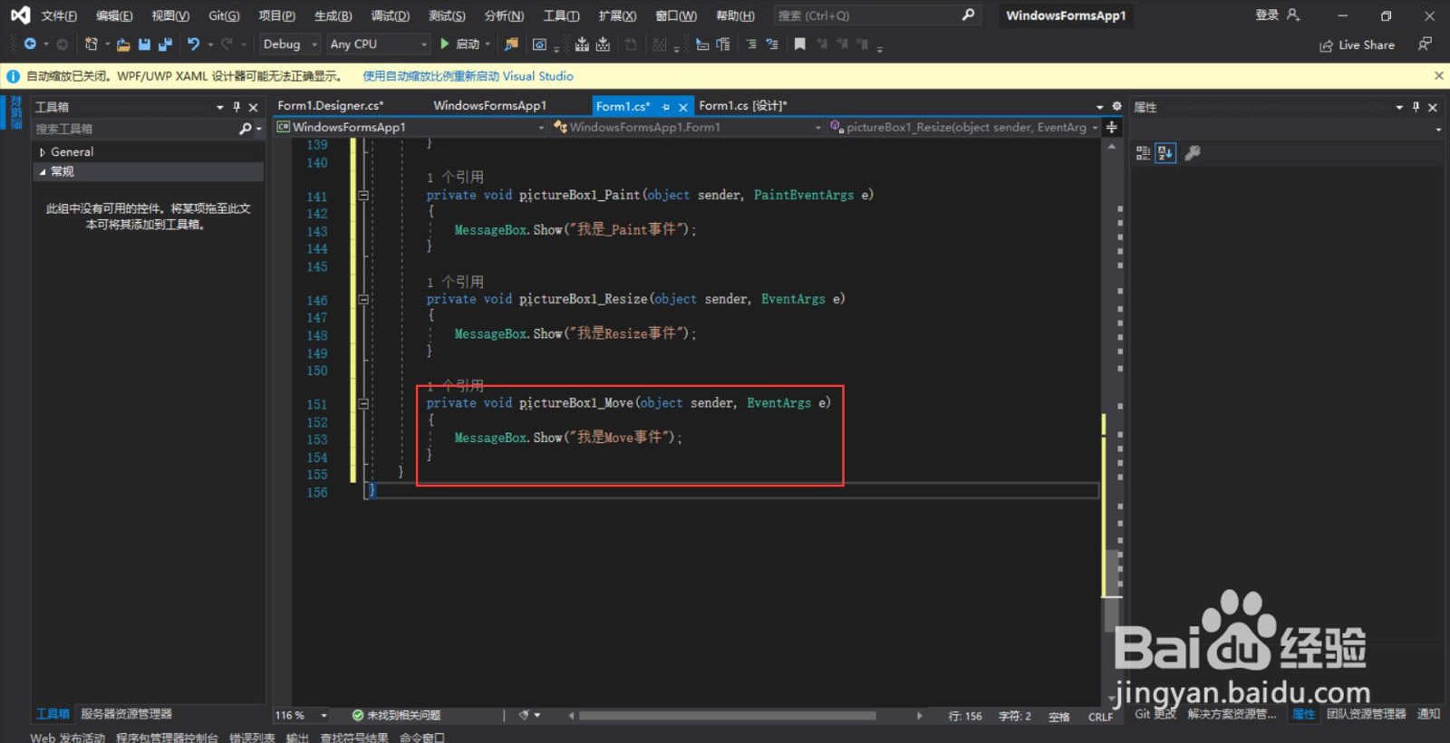Collapse the pictureBox1_Paint method outline

pyautogui.click(x=363, y=195)
